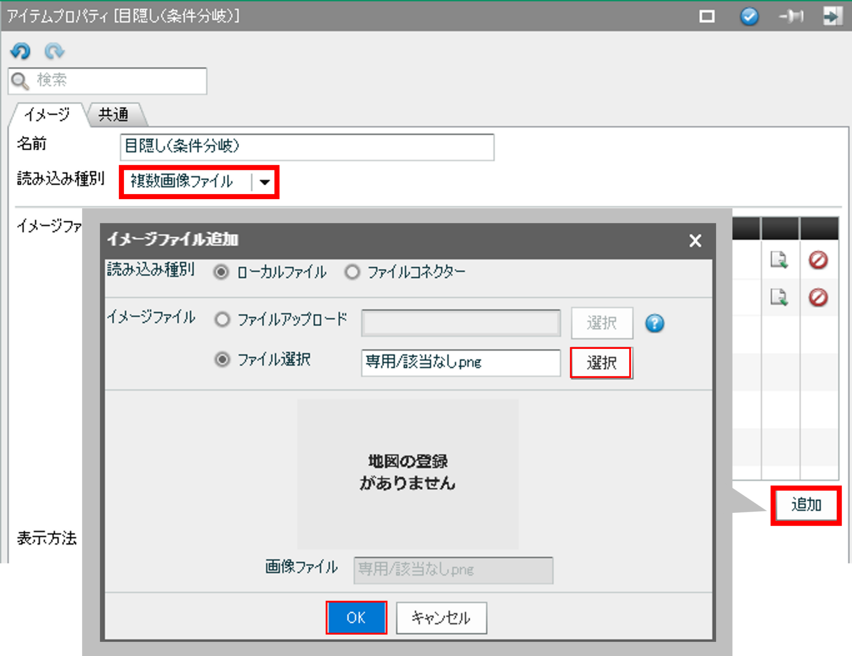Click the undo arrow icon
The width and height of the screenshot is (852, 656).
click(x=21, y=51)
